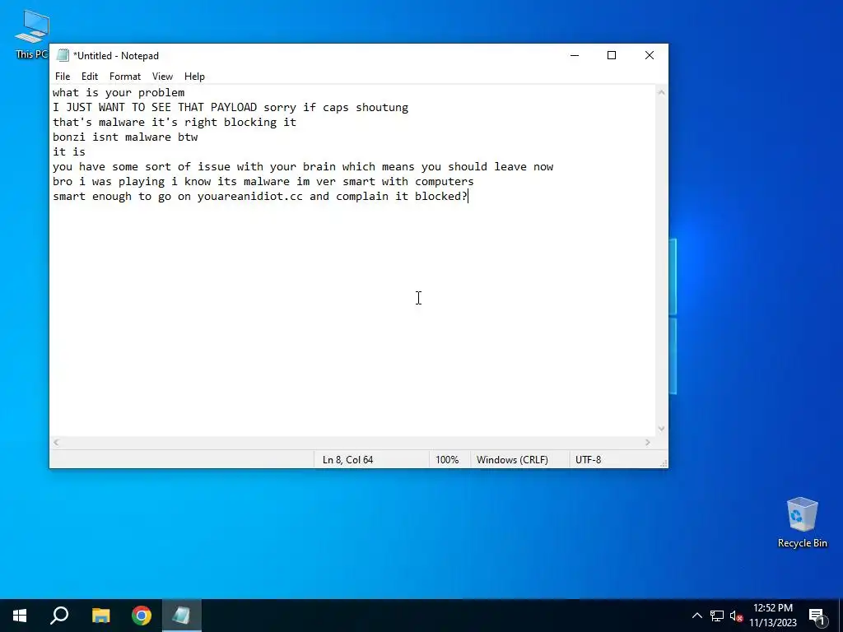
Task: Open the Edit menu
Action: click(x=89, y=77)
